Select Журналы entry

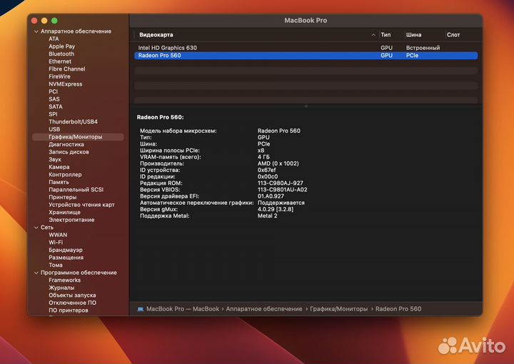click(61, 288)
